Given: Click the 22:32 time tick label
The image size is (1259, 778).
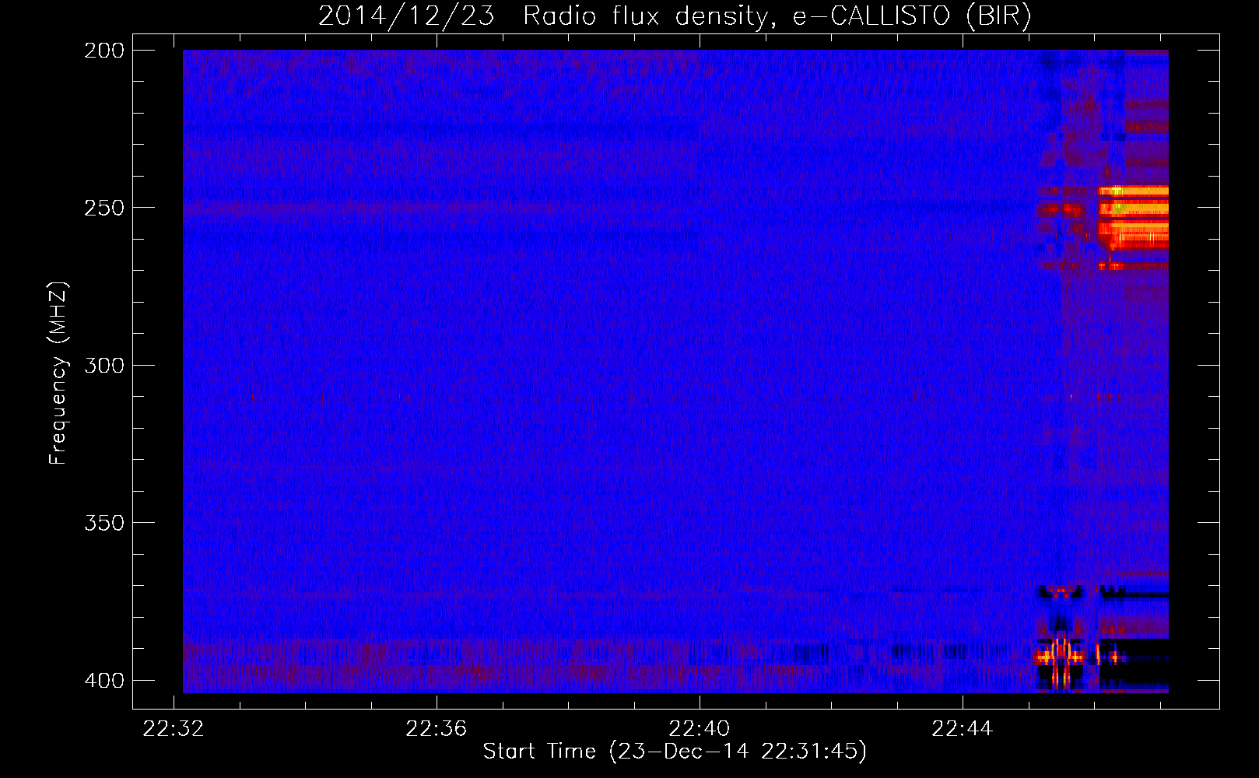Looking at the screenshot, I should 174,728.
